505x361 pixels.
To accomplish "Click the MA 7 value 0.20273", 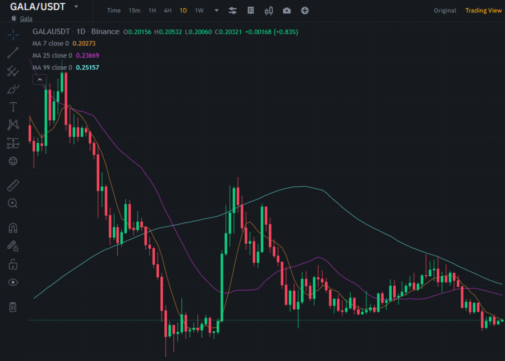I will pos(84,44).
